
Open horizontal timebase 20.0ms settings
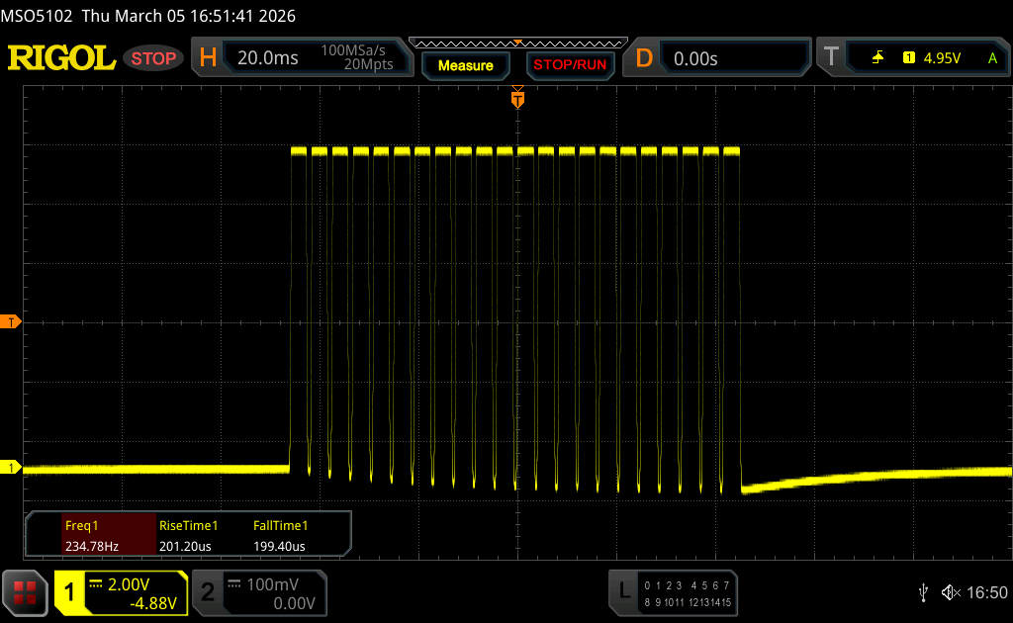pyautogui.click(x=267, y=58)
